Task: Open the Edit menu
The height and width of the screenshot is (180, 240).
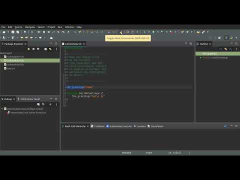Action: (10, 27)
